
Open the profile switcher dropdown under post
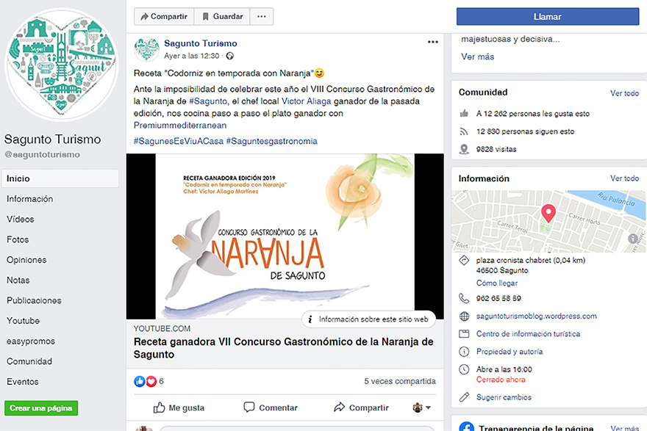click(422, 408)
